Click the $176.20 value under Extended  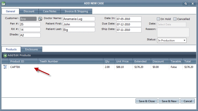pyautogui.click(x=142, y=67)
